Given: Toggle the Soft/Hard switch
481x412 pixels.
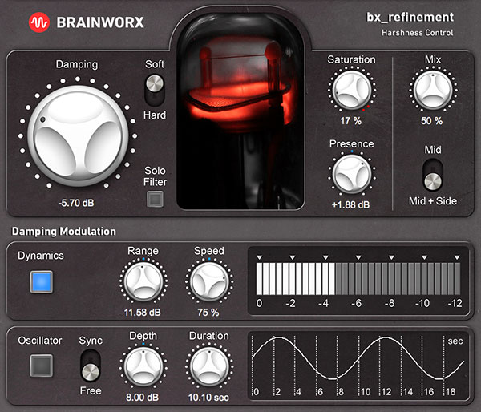Looking at the screenshot, I should click(155, 90).
